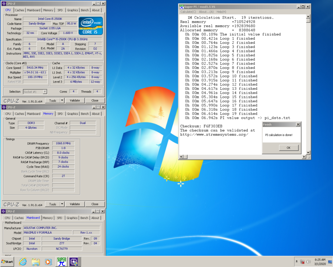333x267 pixels.
Task: Click Super PI horizontal scrollbar left arrow
Action: (181, 157)
